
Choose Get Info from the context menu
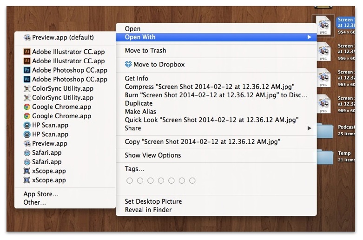pos(216,78)
